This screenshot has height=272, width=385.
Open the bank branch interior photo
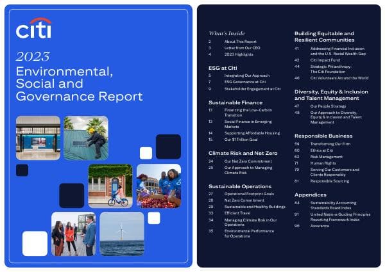(38, 138)
